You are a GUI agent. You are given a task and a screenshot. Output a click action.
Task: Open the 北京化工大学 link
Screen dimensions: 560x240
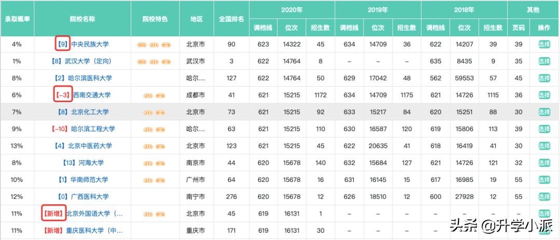(90, 112)
